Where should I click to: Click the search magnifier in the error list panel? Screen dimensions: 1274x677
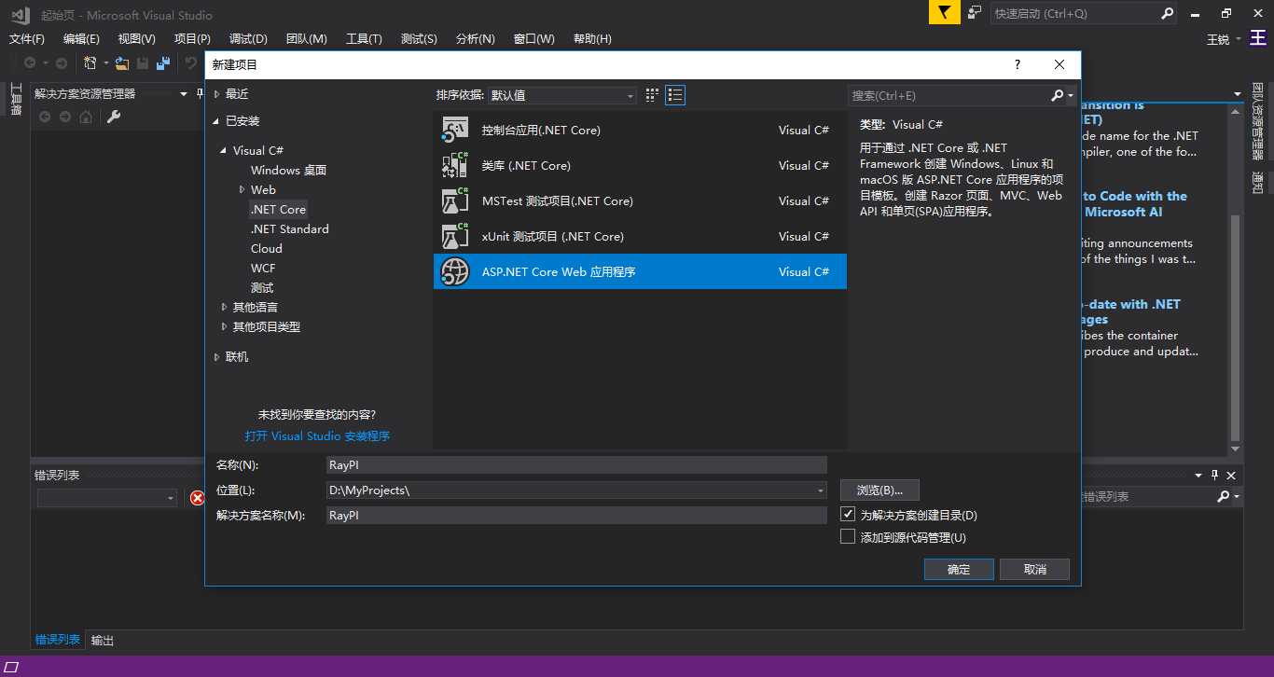(1223, 497)
